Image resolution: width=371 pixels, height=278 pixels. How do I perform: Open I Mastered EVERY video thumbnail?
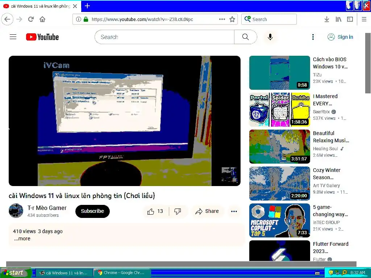pyautogui.click(x=279, y=110)
